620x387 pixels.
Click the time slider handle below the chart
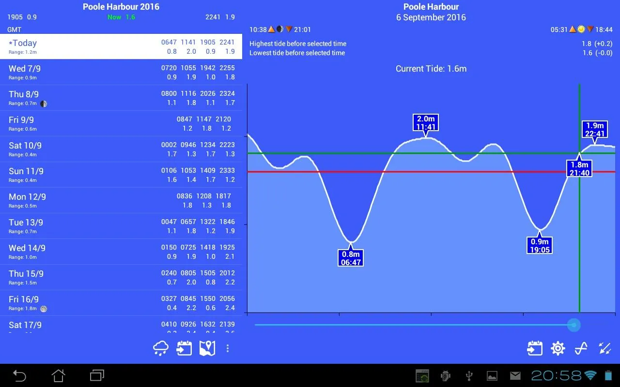(x=573, y=325)
